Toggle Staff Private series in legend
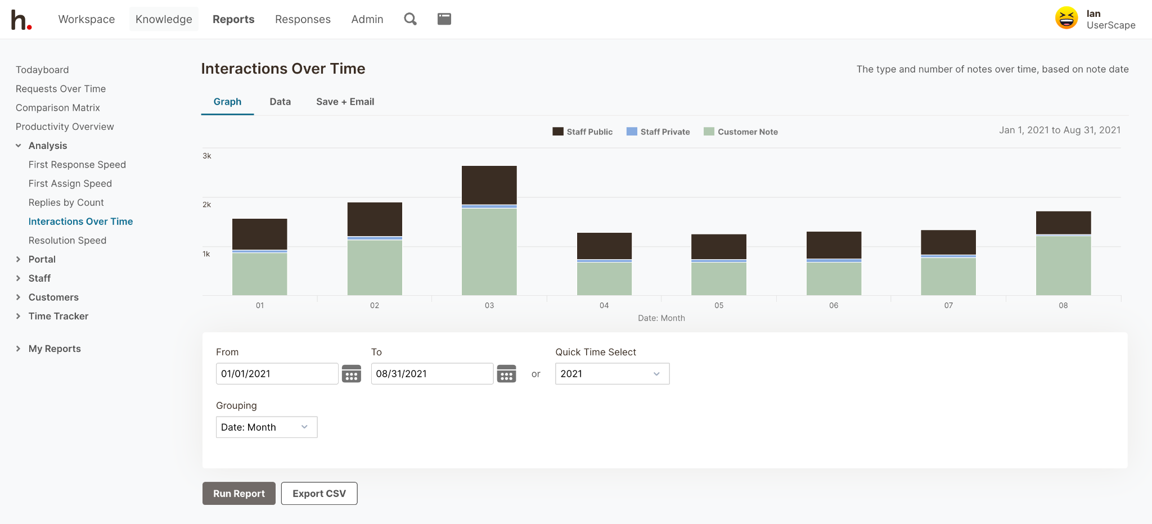Image resolution: width=1152 pixels, height=524 pixels. point(658,132)
